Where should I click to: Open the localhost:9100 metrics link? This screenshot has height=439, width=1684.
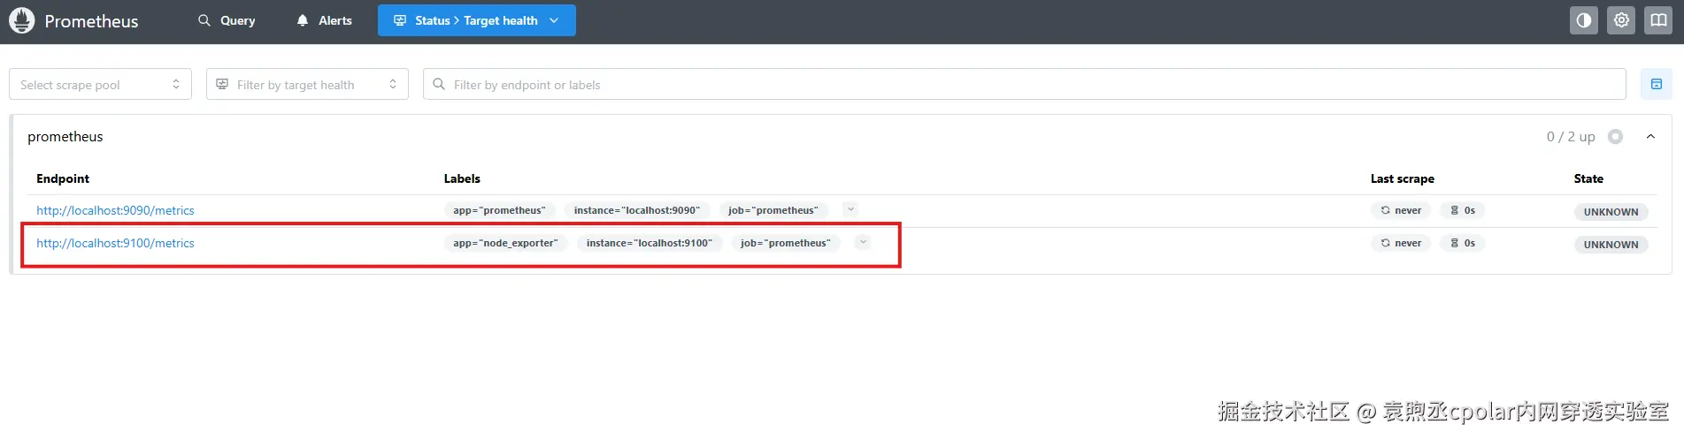(115, 243)
